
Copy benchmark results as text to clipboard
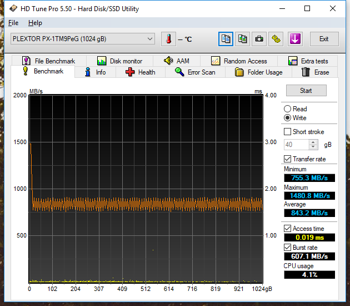pos(226,39)
